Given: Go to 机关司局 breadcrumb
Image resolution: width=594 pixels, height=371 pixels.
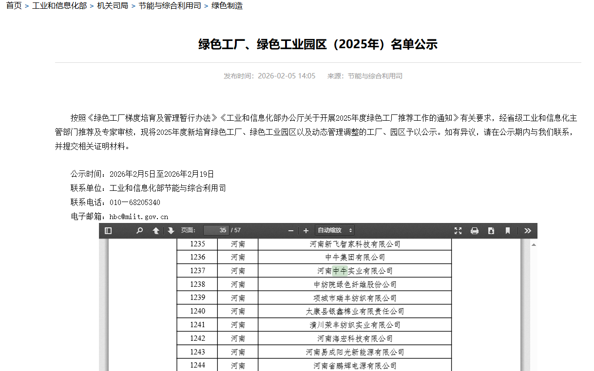Looking at the screenshot, I should point(113,6).
